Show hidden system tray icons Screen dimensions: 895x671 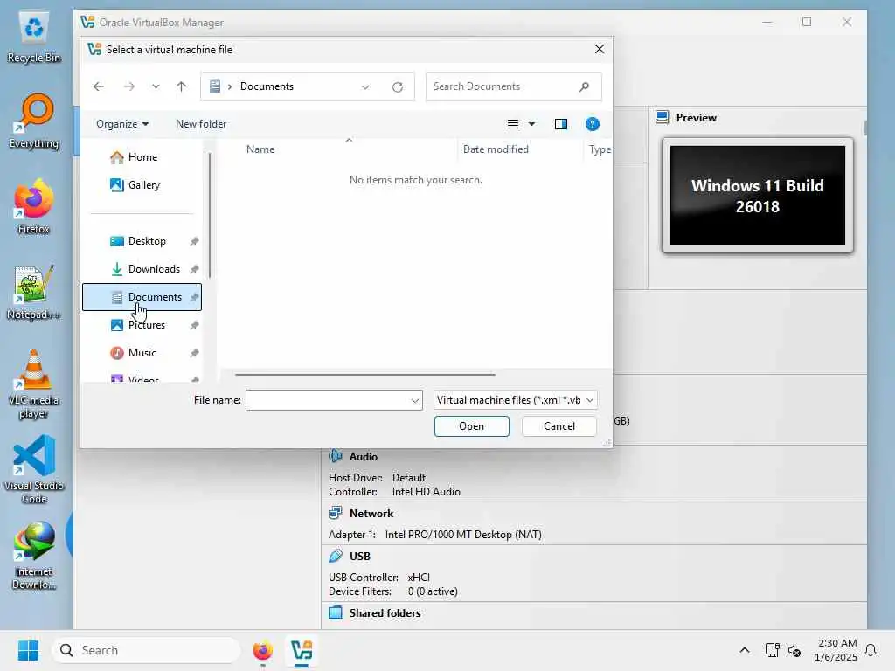(745, 650)
